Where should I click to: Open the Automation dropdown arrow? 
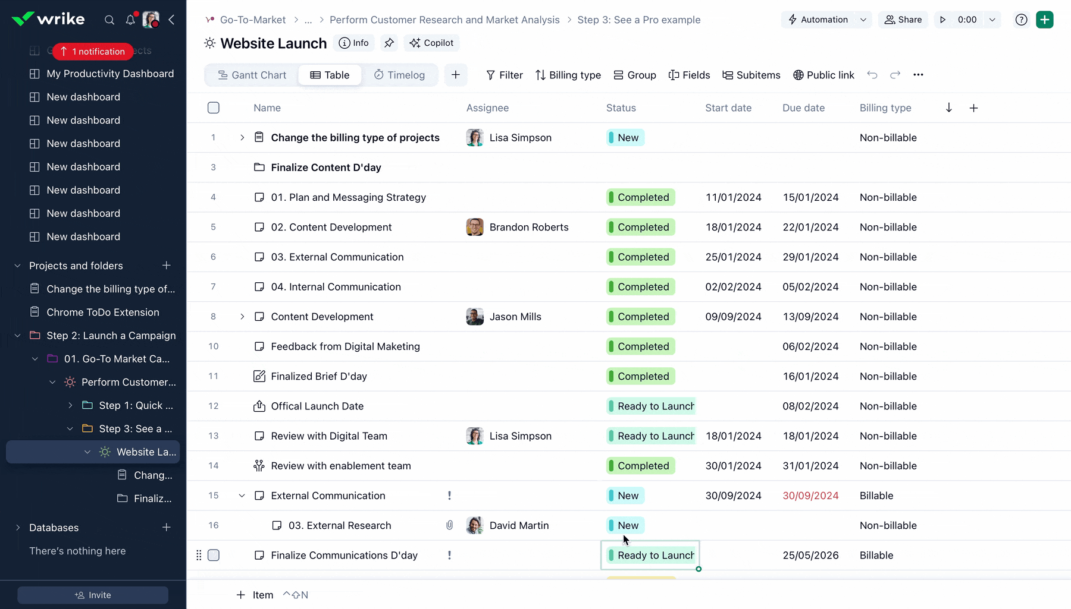click(863, 20)
